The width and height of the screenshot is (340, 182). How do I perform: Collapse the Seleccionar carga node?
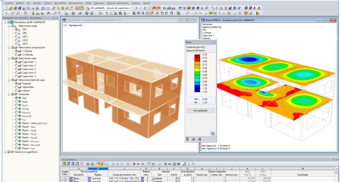(9, 26)
